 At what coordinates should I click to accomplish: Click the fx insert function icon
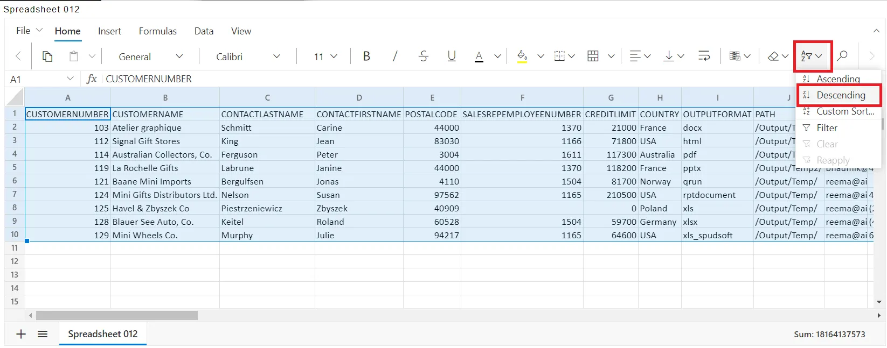(92, 79)
